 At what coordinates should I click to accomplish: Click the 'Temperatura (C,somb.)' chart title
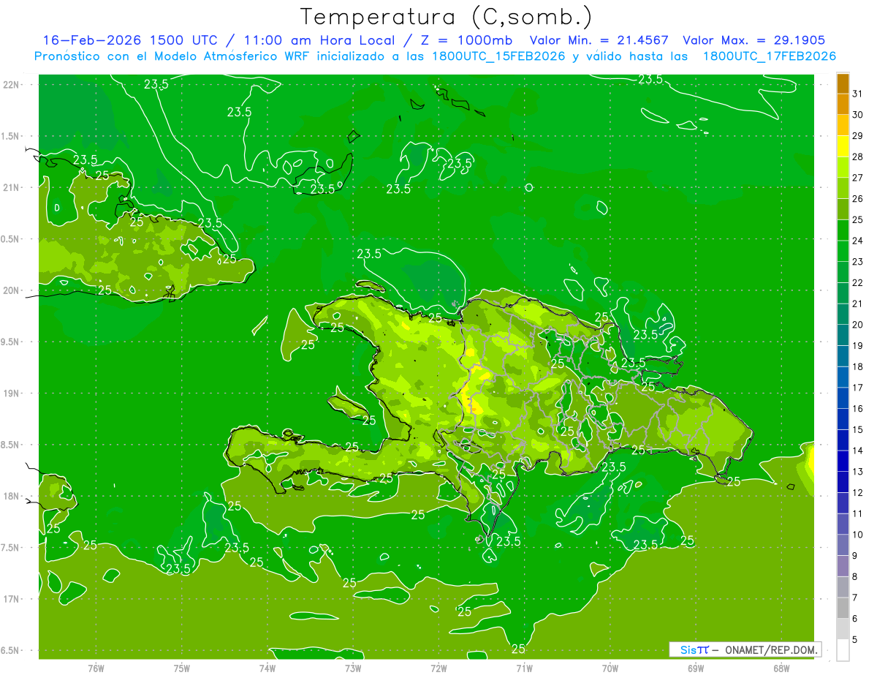pos(447,16)
